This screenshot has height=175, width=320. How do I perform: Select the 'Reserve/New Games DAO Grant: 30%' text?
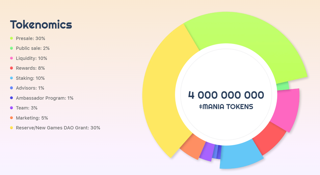click(58, 128)
